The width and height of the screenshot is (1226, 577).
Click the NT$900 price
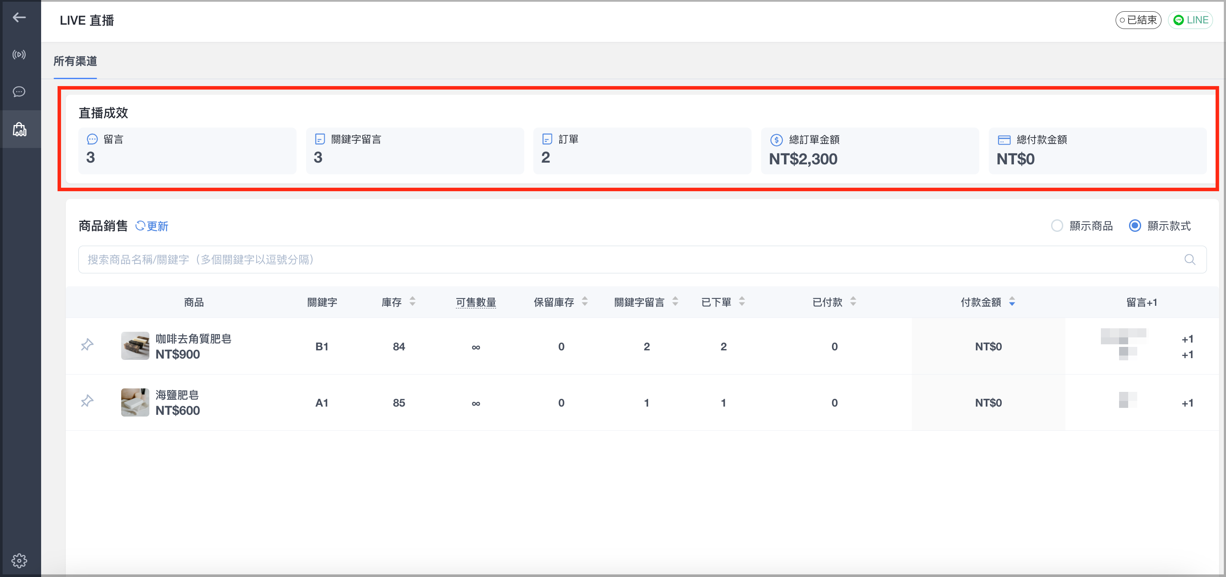click(x=177, y=354)
